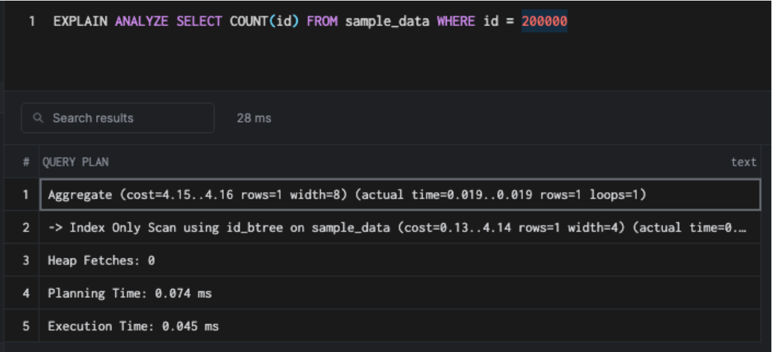Click row number 2 in results
The height and width of the screenshot is (352, 772).
pyautogui.click(x=26, y=227)
